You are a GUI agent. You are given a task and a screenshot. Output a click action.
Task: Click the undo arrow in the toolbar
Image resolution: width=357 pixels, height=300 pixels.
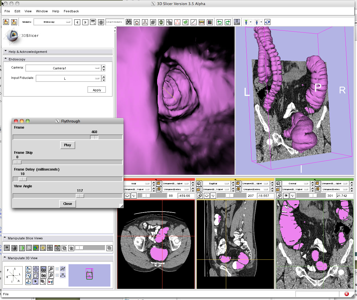pos(220,22)
